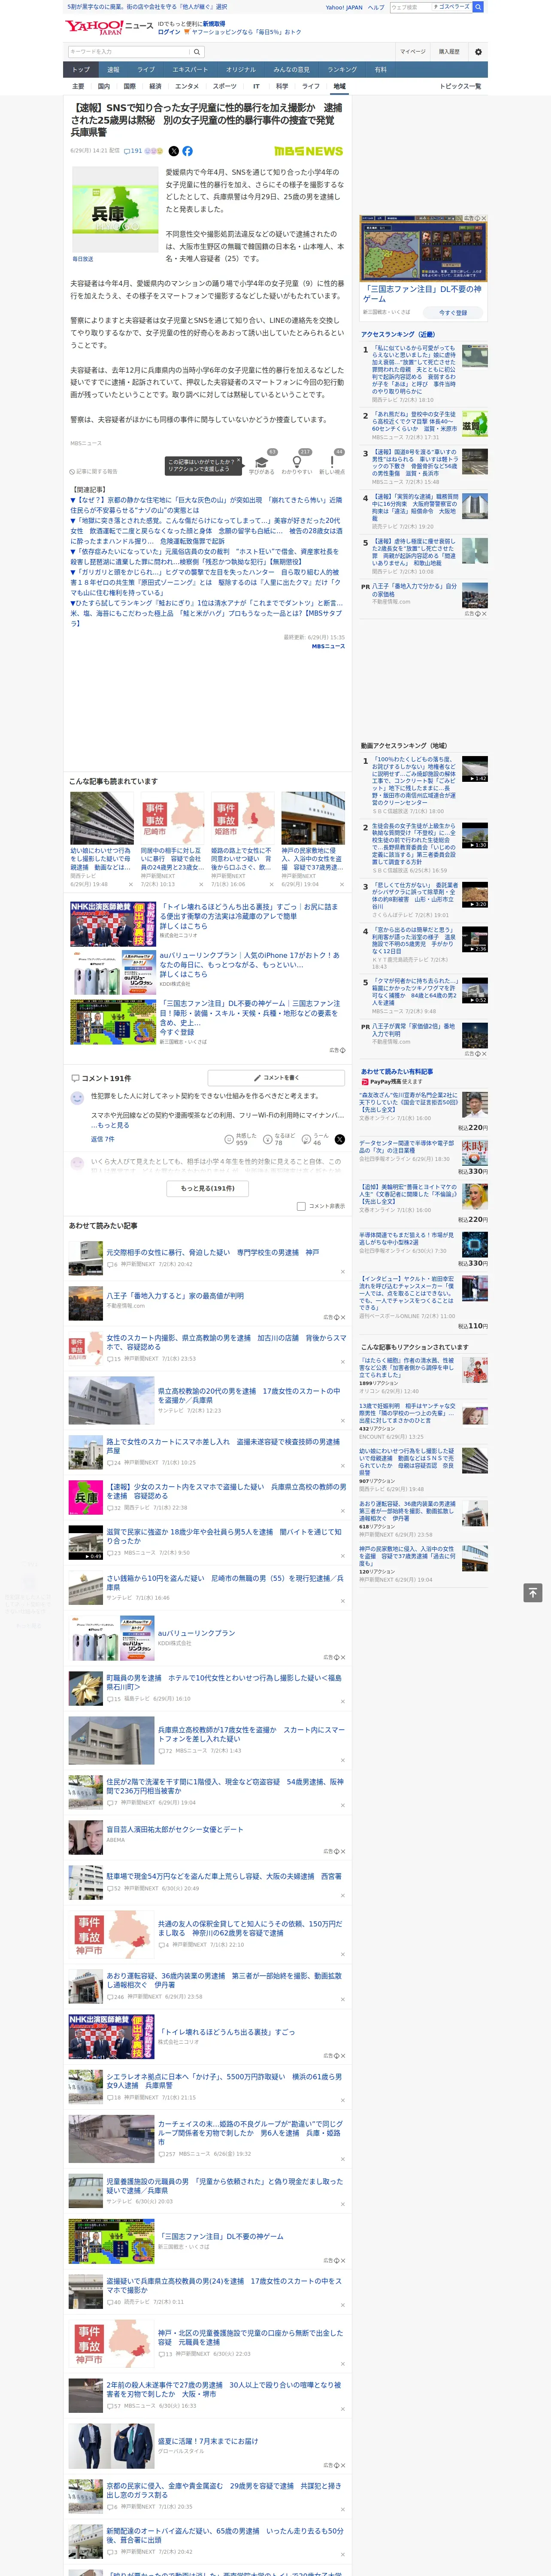Click the keyword search magnifier button

pyautogui.click(x=197, y=52)
